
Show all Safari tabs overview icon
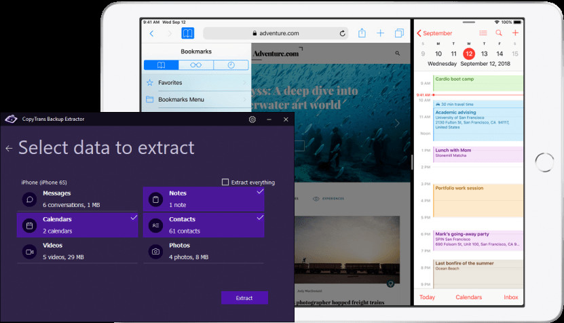(x=399, y=33)
